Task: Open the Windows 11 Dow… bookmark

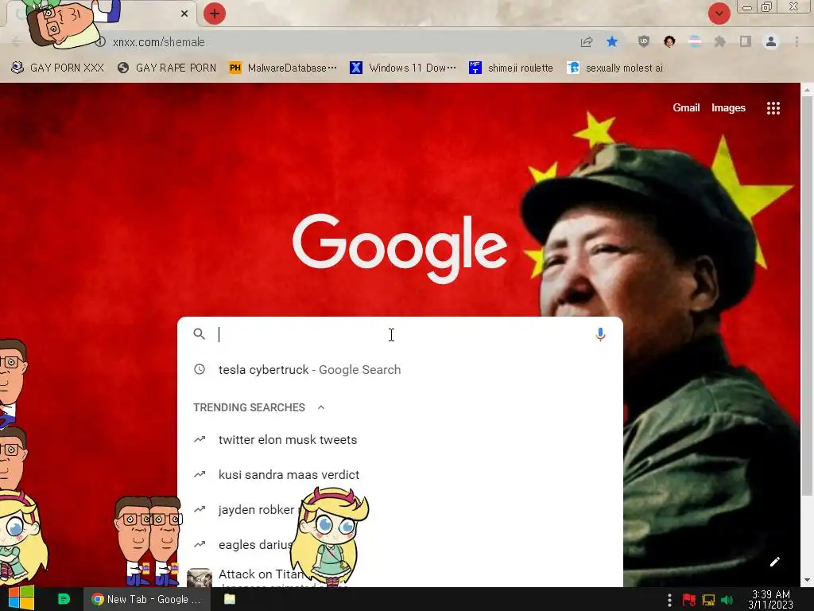Action: [x=403, y=68]
